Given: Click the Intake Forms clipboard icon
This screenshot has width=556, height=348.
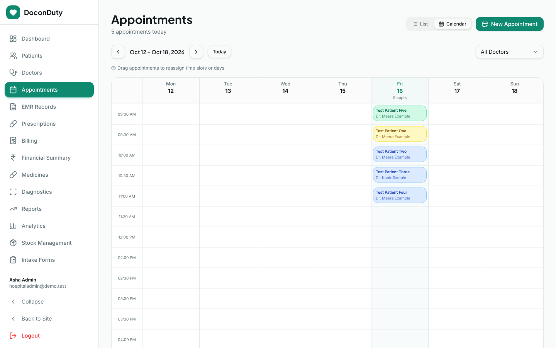Looking at the screenshot, I should pyautogui.click(x=13, y=260).
